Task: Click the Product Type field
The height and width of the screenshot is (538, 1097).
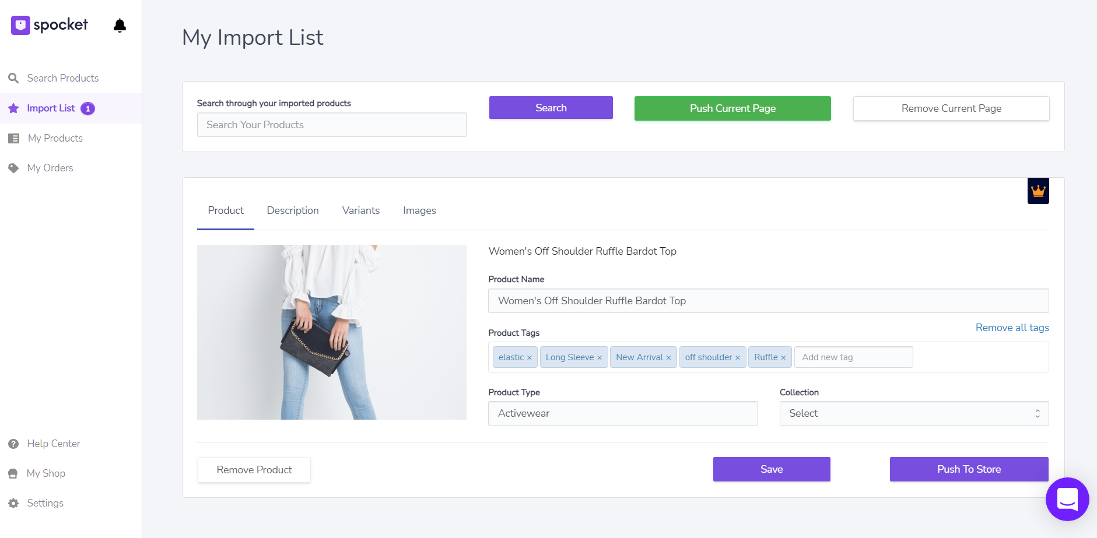Action: [623, 413]
